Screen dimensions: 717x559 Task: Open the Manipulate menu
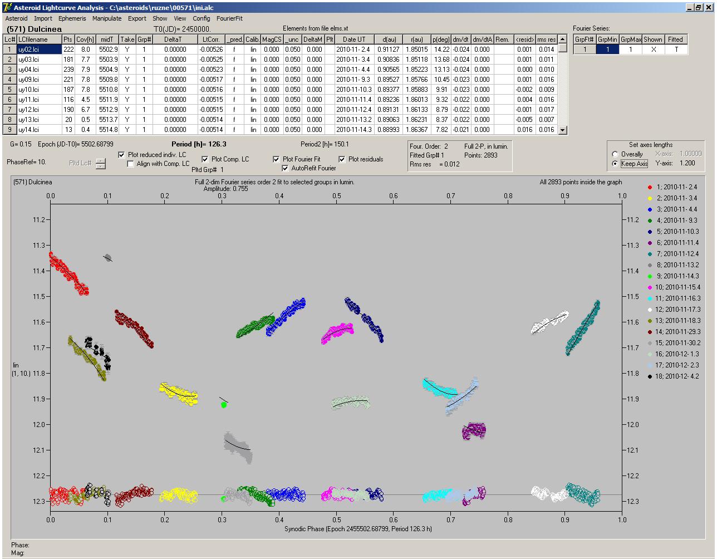107,18
